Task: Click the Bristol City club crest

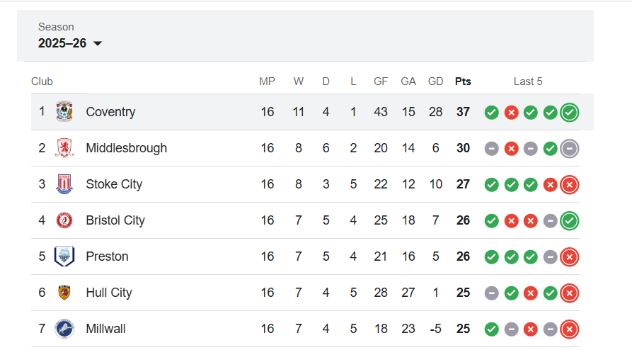Action: tap(64, 220)
